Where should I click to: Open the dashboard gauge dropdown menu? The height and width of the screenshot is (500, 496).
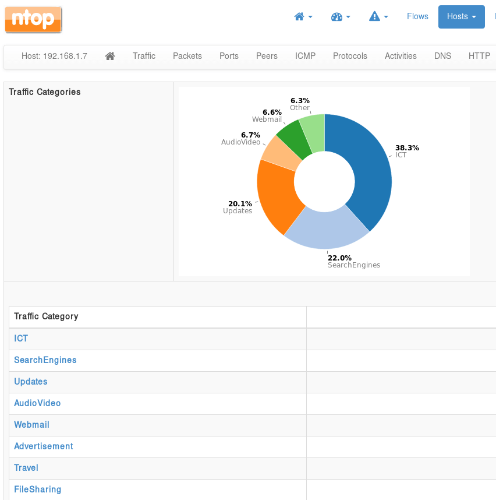(x=340, y=17)
